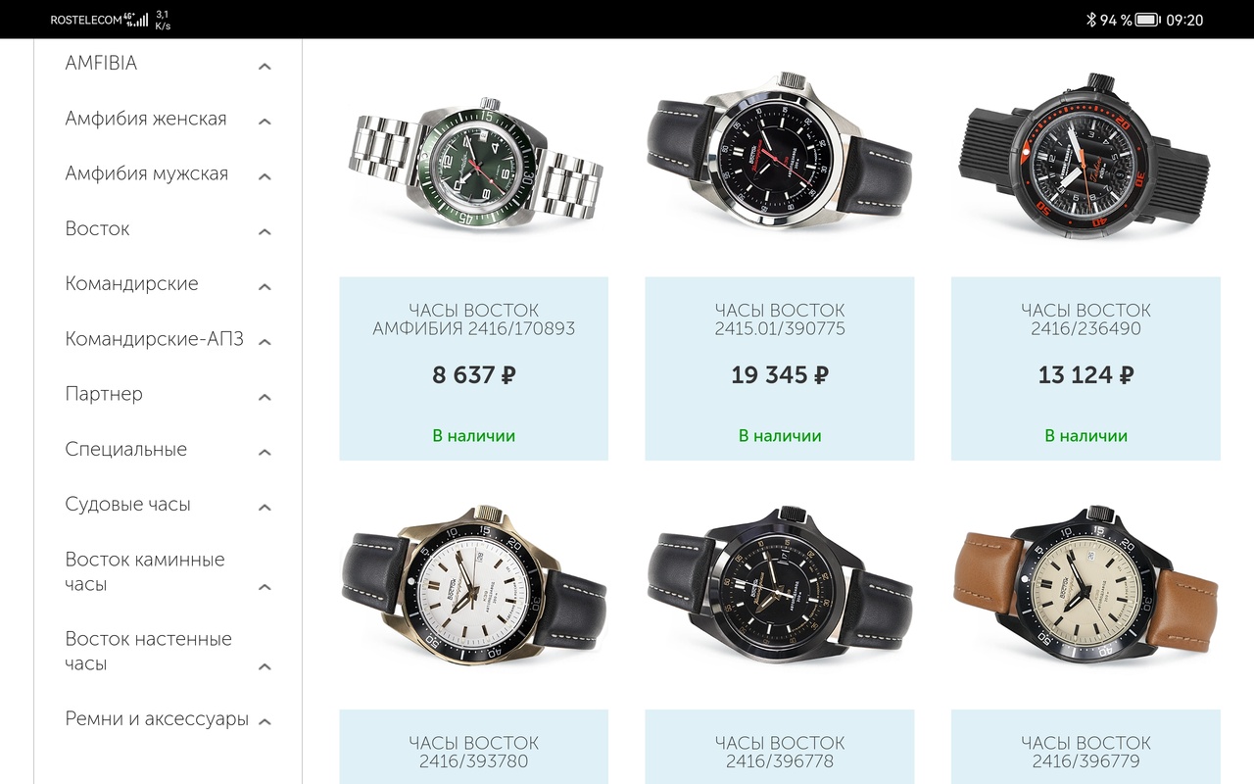The image size is (1254, 784).
Task: Collapse the AMFIBIA category chevron
Action: [265, 67]
